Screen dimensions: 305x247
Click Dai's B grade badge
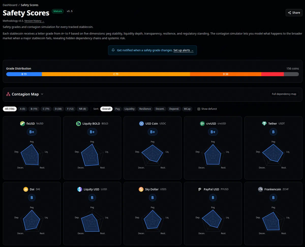pos(32,198)
